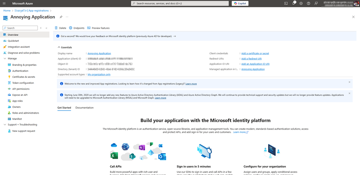Viewport: 360px width, 175px height.
Task: Collapse the Essentials section
Action: 59,47
